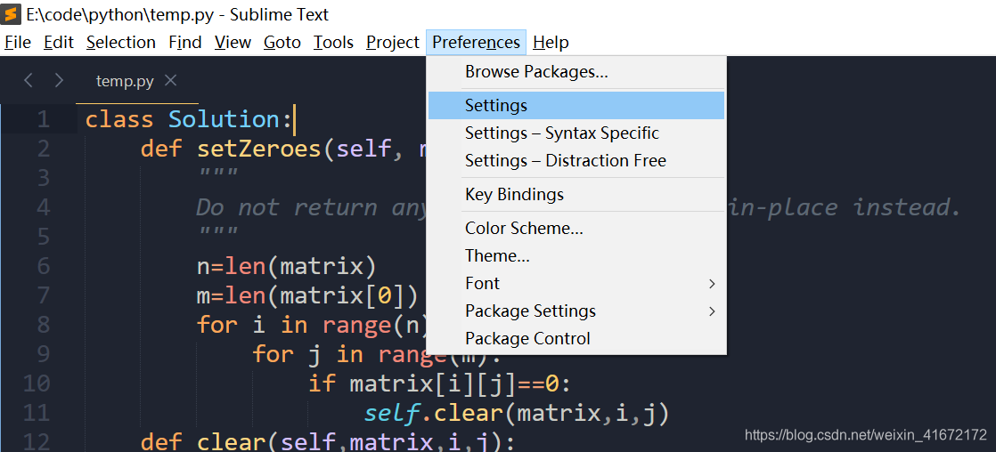Image resolution: width=996 pixels, height=452 pixels.
Task: Open Settings – Syntax Specific
Action: click(576, 133)
